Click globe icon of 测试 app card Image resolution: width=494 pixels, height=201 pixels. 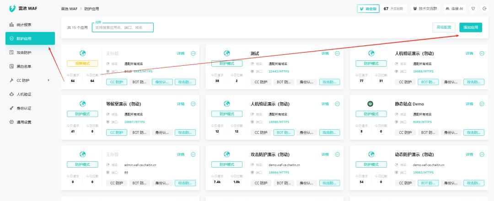click(227, 53)
